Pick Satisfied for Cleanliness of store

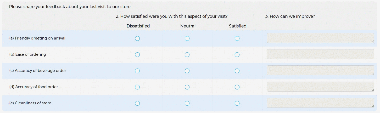pos(237,103)
